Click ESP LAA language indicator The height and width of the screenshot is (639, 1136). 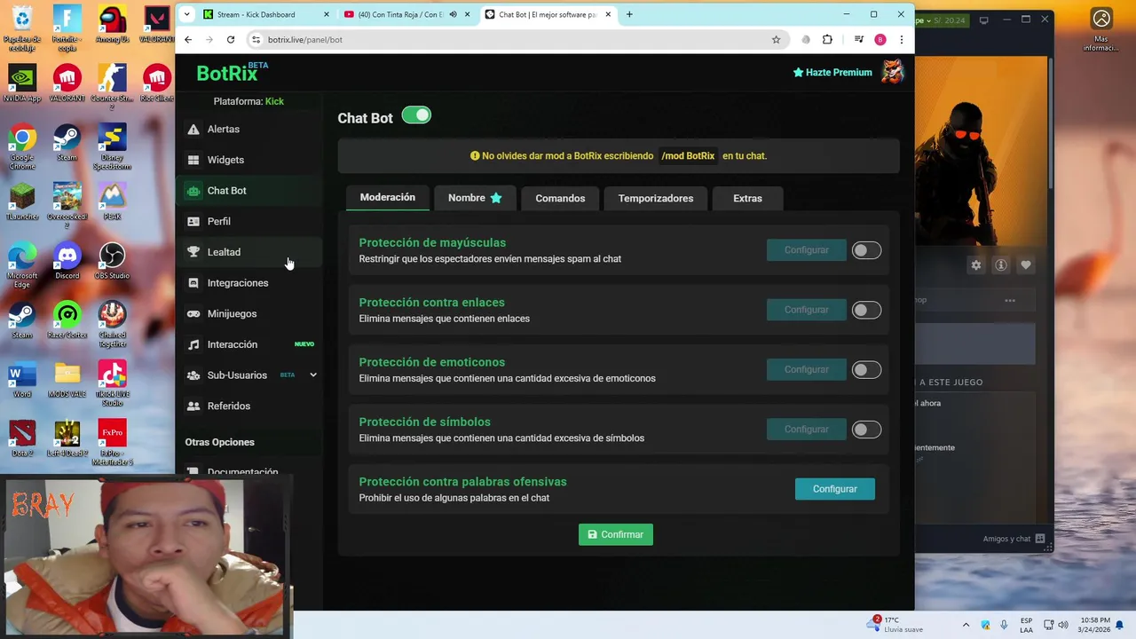pyautogui.click(x=1026, y=625)
